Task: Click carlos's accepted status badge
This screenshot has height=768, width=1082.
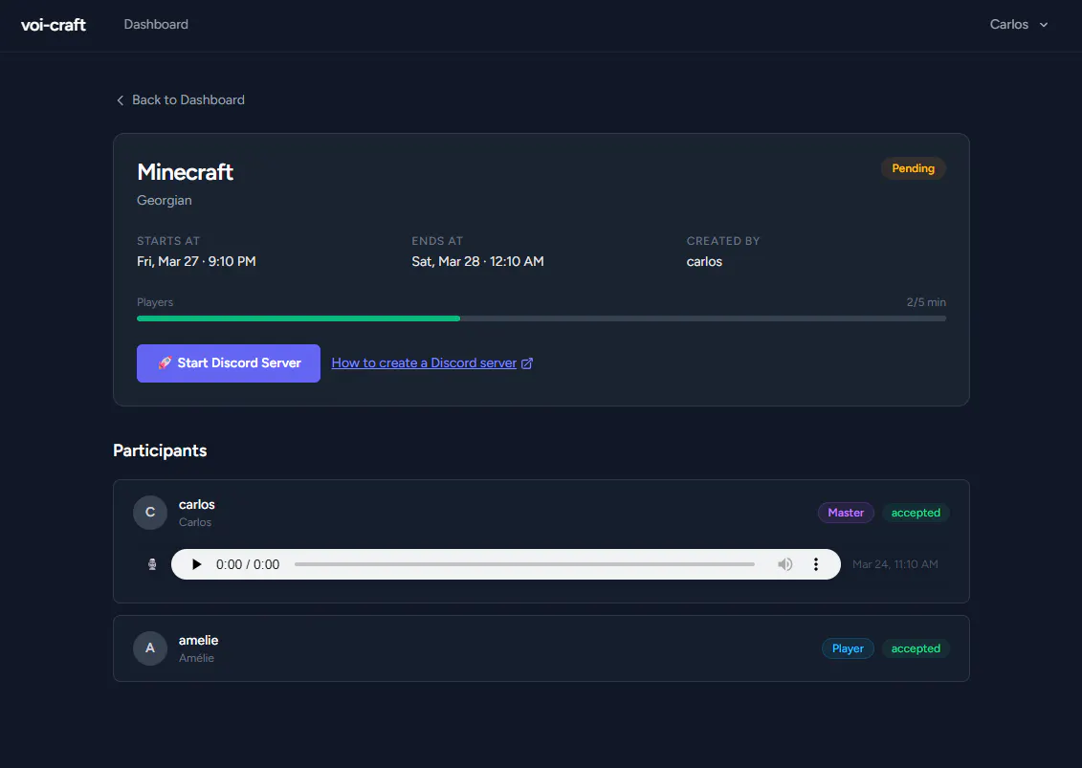Action: (x=916, y=513)
